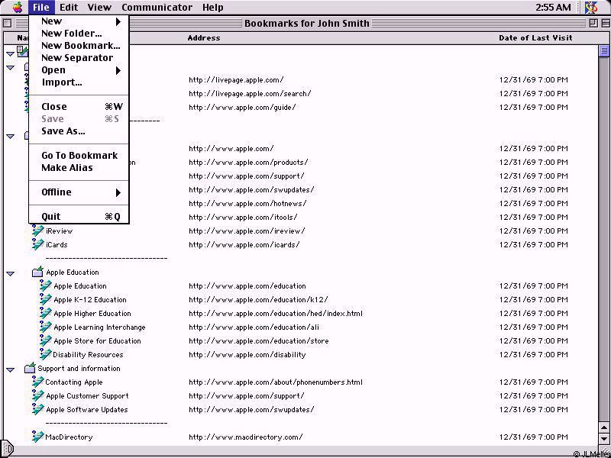The height and width of the screenshot is (458, 611).
Task: Select the Contacting Apple bookmark
Action: [74, 382]
